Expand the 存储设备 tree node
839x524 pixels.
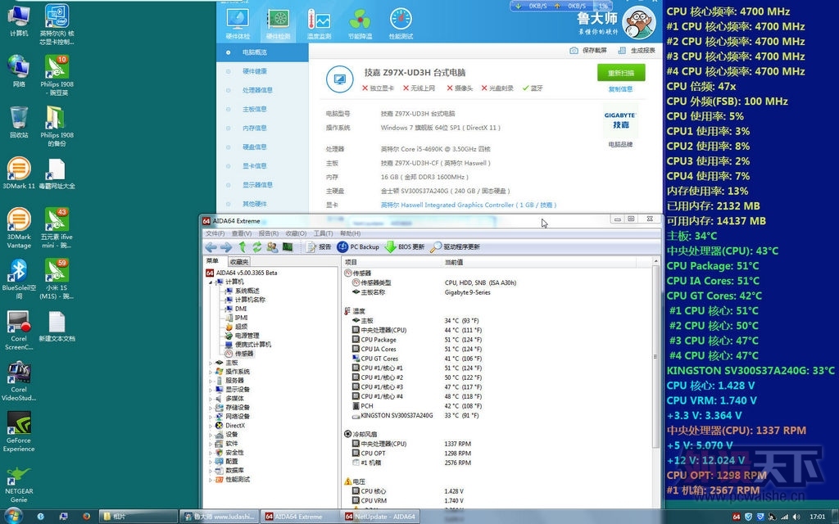[211, 408]
